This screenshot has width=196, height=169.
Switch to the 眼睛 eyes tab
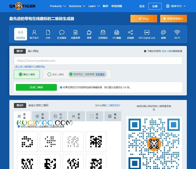40,116
